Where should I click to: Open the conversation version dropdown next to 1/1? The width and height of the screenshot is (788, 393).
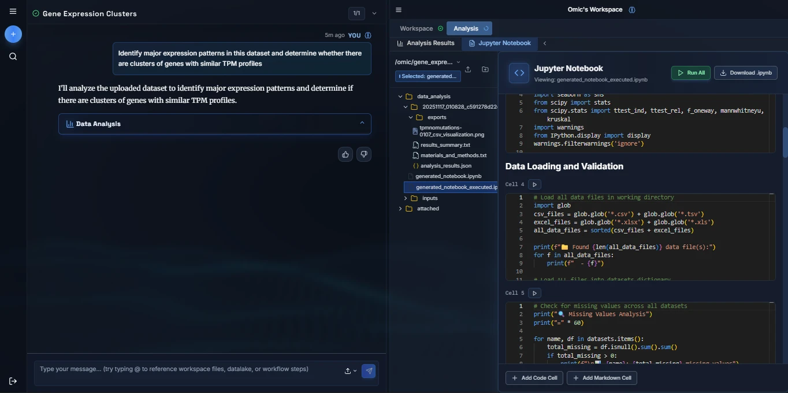(374, 13)
